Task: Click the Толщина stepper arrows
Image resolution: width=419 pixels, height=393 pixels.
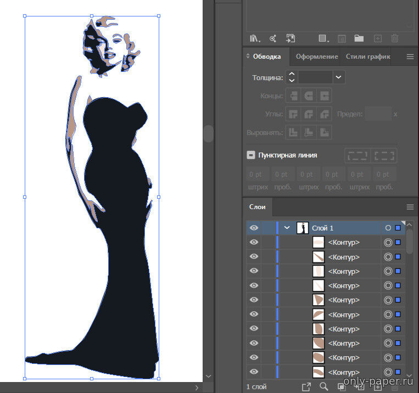Action: [292, 77]
